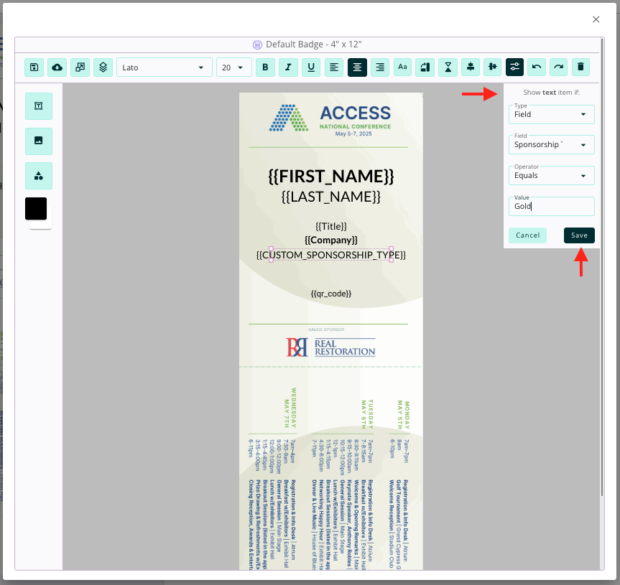Toggle underline formatting
This screenshot has width=620, height=585.
click(x=311, y=67)
